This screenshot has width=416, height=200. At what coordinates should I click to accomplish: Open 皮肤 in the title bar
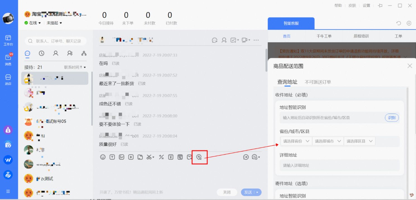[352, 6]
